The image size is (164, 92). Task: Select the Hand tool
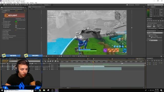tap(4, 5)
